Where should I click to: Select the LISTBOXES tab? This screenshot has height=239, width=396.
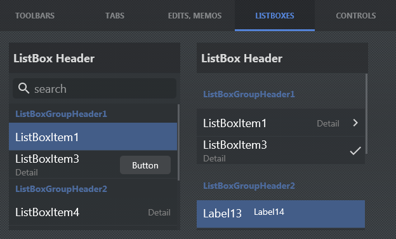[x=275, y=16]
